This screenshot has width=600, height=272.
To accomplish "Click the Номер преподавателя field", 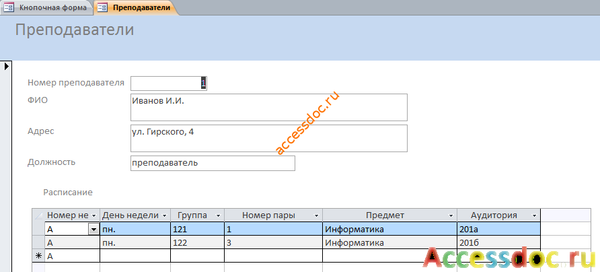I will [169, 83].
